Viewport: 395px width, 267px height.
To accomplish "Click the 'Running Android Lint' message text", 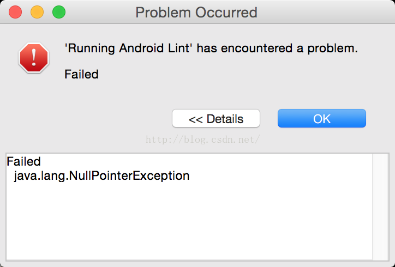I will click(x=211, y=48).
